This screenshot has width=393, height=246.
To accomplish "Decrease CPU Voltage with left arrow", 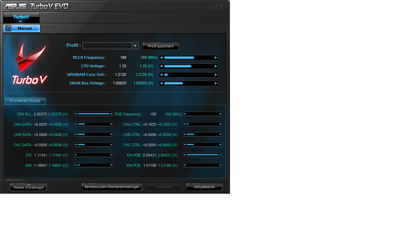I will [161, 66].
